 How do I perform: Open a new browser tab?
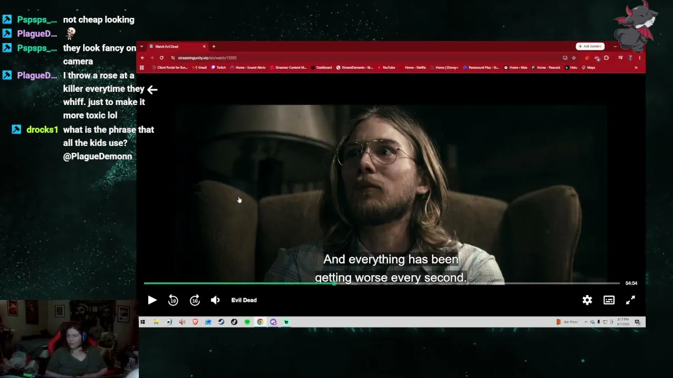213,47
